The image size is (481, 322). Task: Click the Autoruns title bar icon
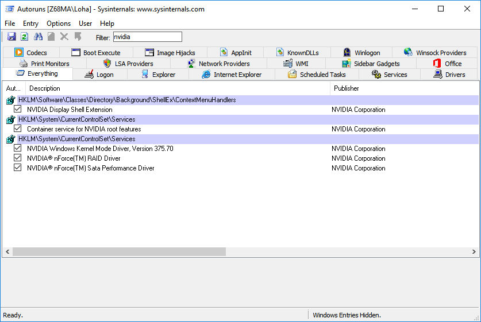click(10, 9)
